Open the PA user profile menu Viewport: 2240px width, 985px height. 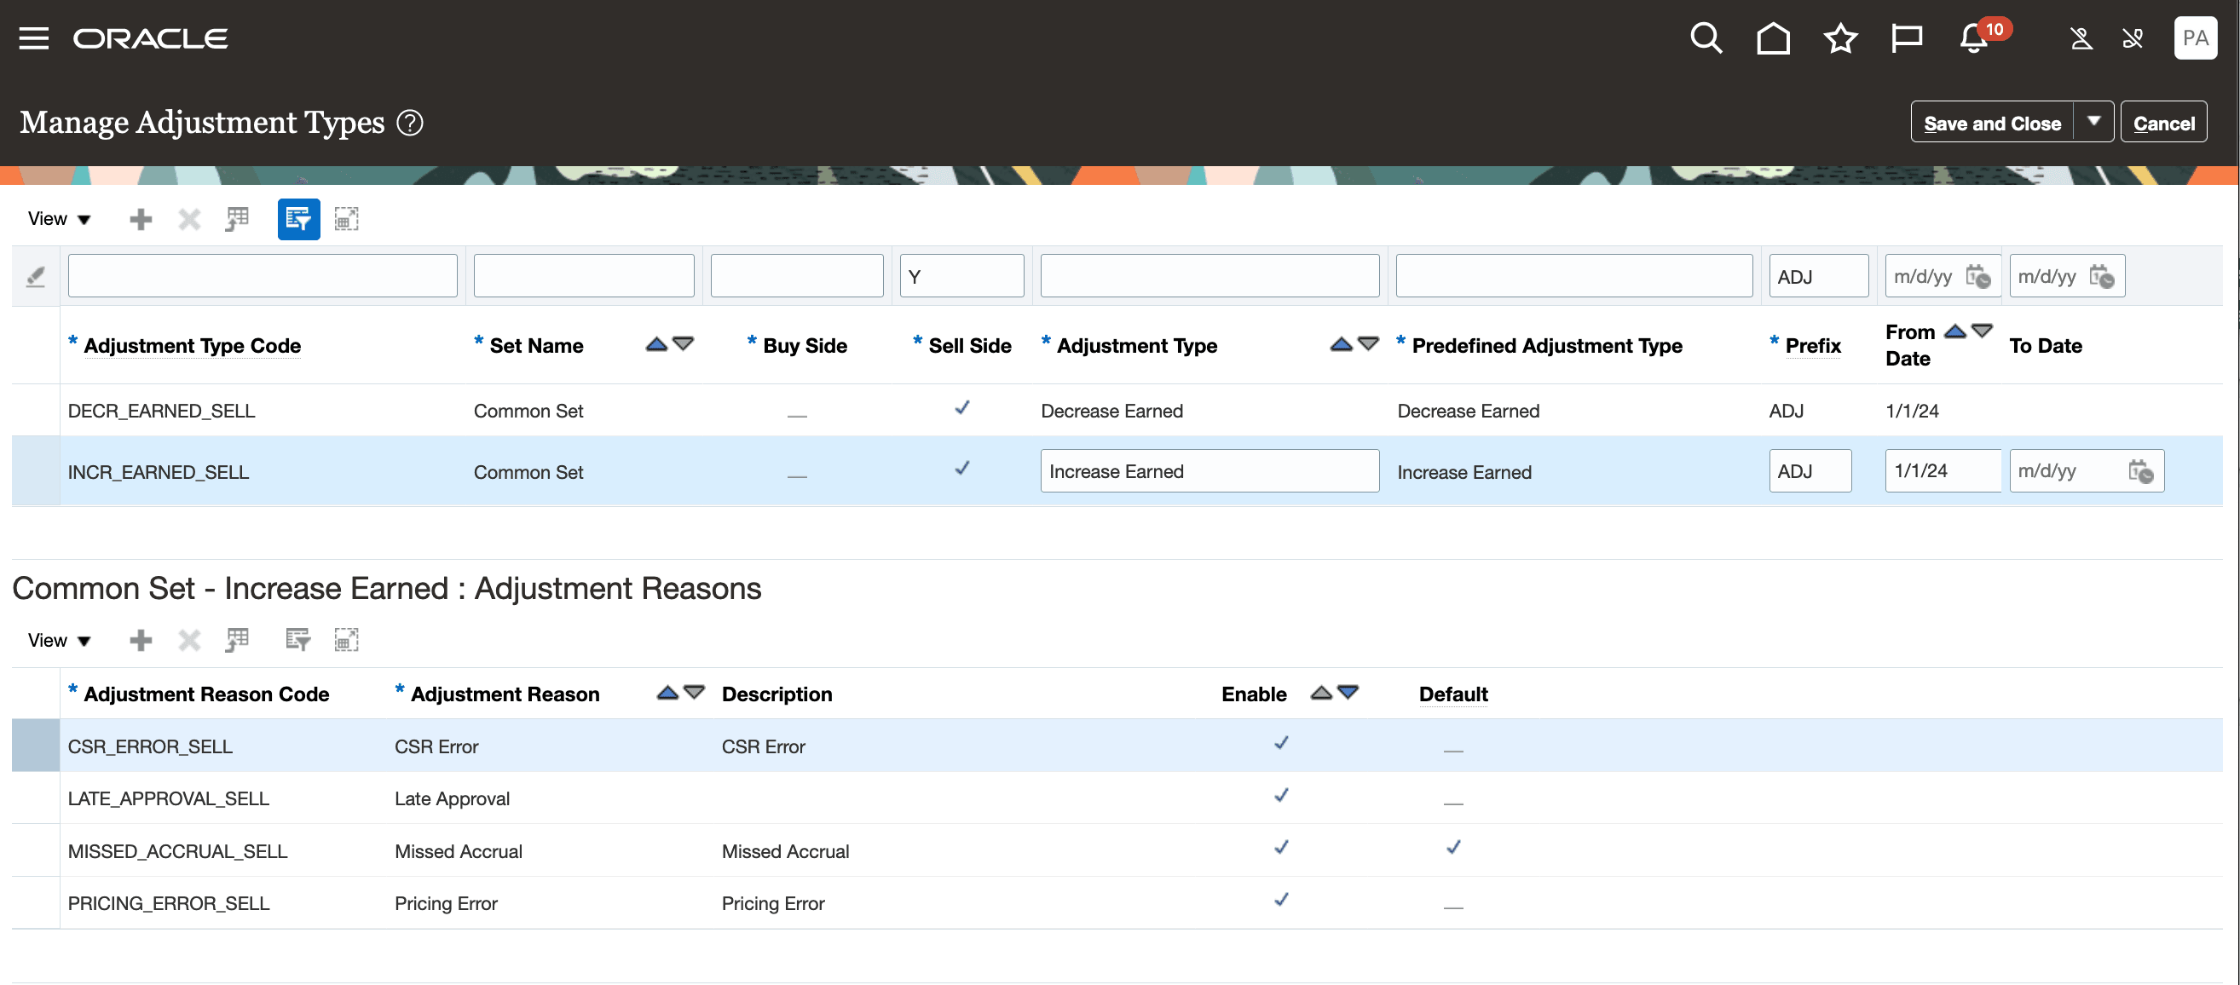pyautogui.click(x=2195, y=38)
